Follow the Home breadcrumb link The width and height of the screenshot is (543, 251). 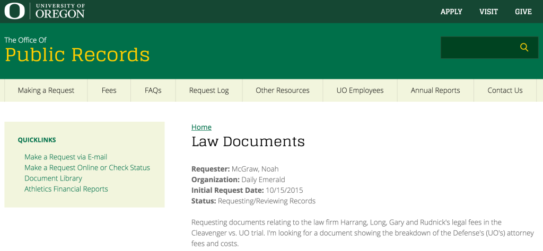[x=202, y=127]
